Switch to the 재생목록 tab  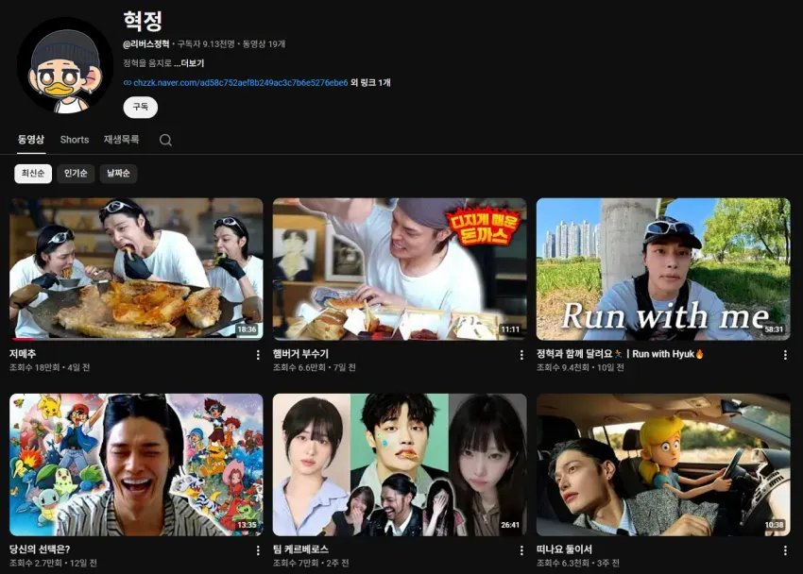pos(121,140)
